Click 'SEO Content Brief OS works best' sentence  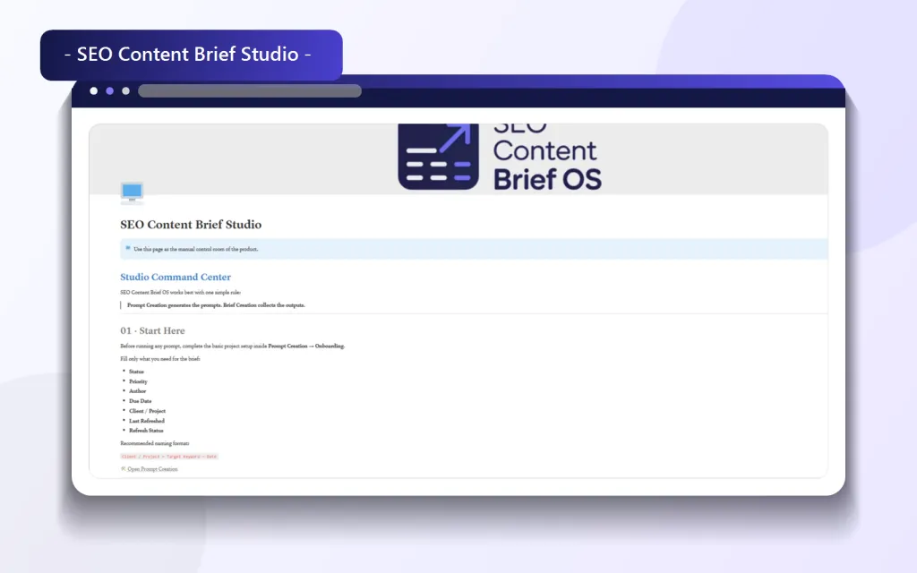coord(180,293)
